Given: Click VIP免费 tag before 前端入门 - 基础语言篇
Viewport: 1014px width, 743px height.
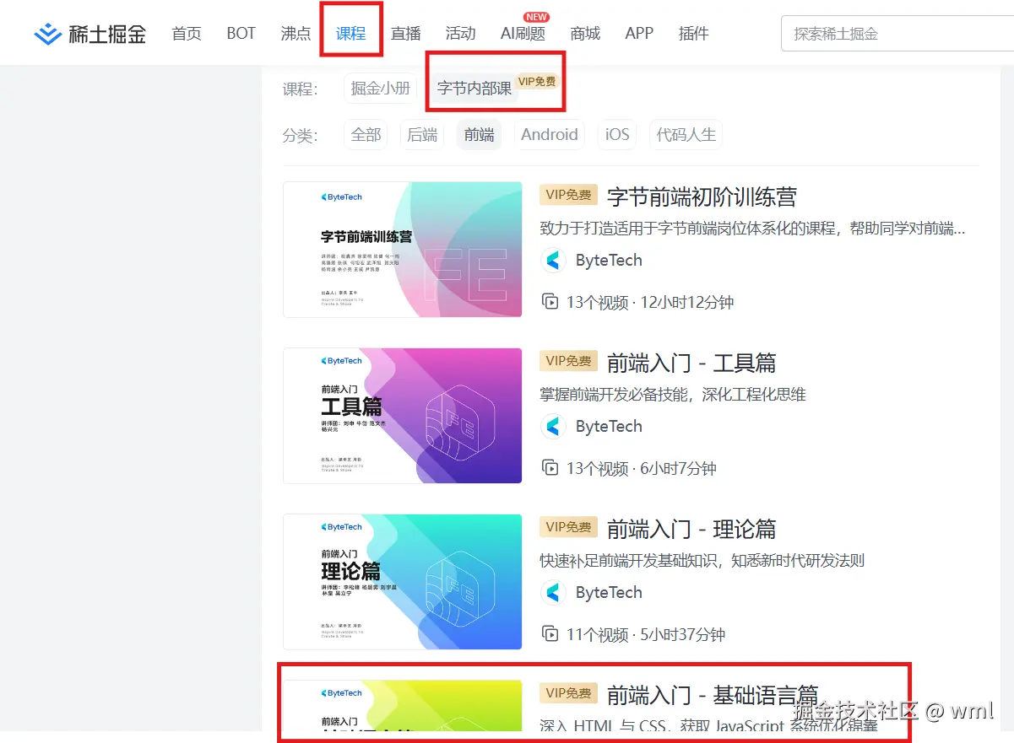Looking at the screenshot, I should 569,693.
